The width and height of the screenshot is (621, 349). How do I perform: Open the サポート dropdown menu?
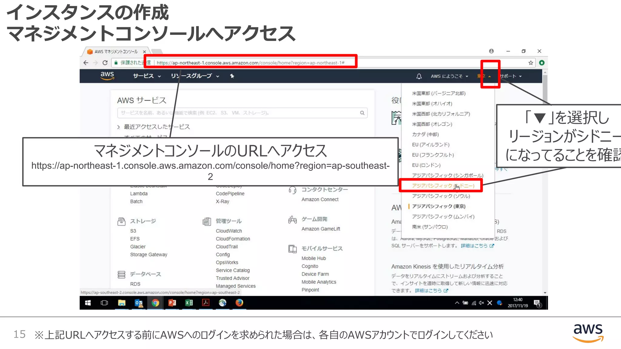tap(511, 76)
